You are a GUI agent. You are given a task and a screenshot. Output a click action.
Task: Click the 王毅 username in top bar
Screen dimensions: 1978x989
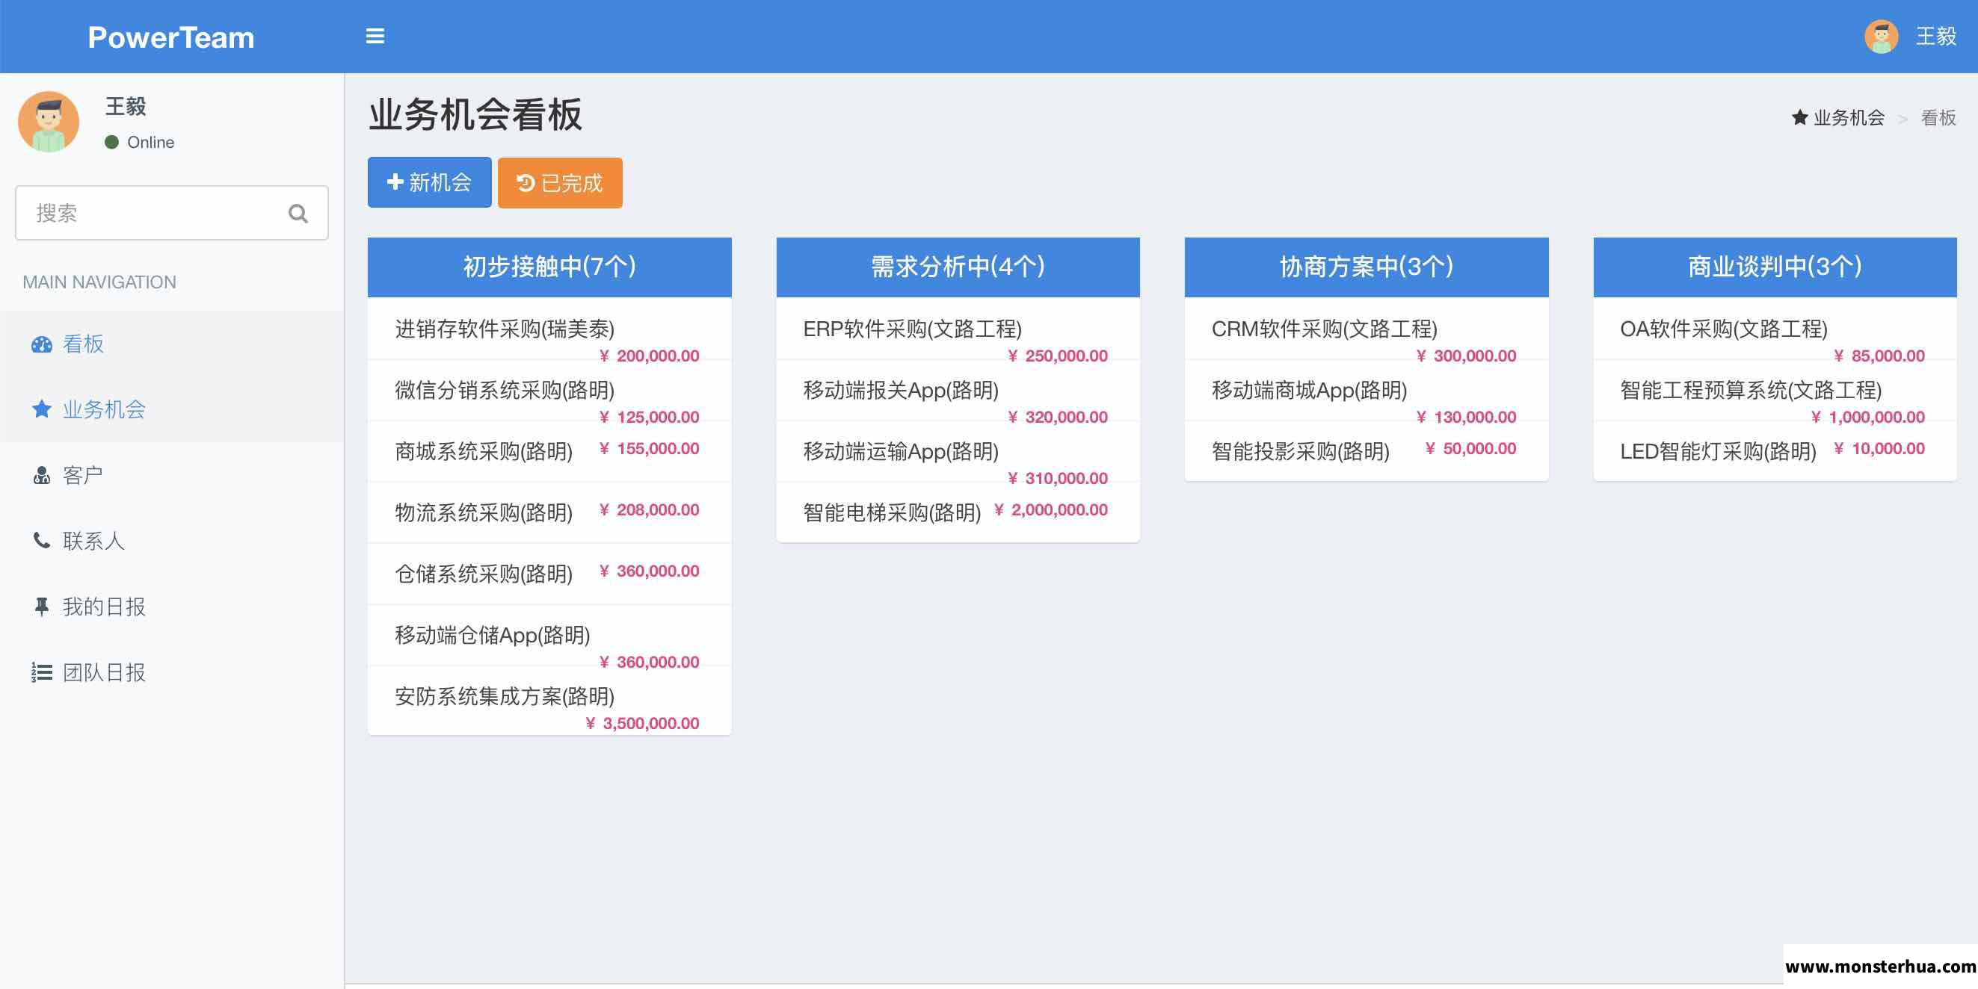[x=1935, y=36]
